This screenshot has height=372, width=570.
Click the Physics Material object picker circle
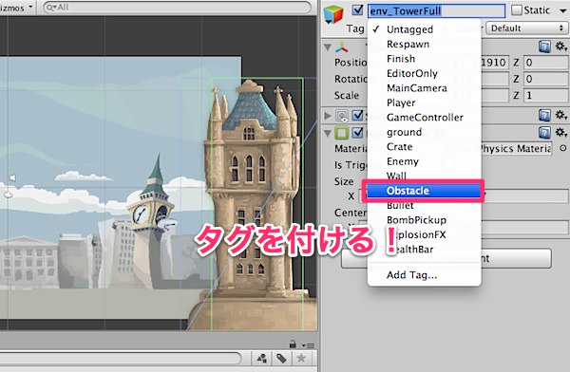[562, 148]
